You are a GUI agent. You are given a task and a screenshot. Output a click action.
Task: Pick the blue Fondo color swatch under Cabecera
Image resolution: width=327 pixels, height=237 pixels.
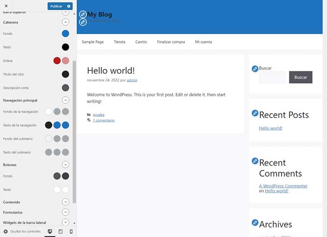tap(65, 34)
